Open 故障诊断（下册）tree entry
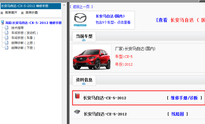This screenshot has width=205, height=124. coord(23,48)
